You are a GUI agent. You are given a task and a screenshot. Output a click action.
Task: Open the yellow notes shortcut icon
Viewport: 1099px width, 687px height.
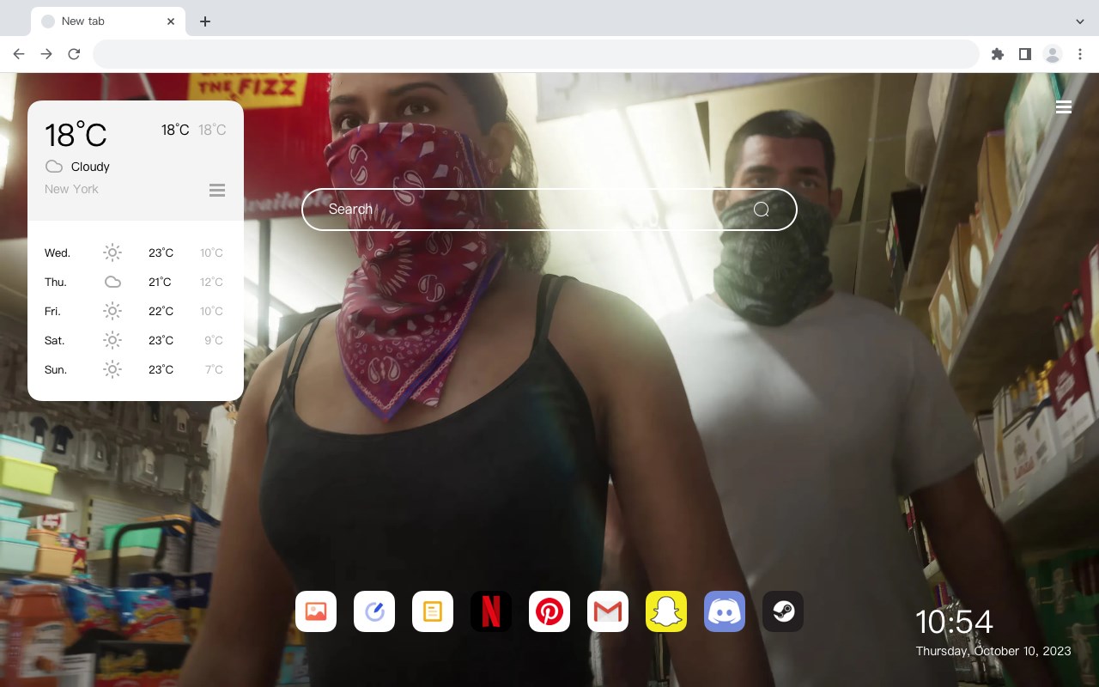coord(433,611)
